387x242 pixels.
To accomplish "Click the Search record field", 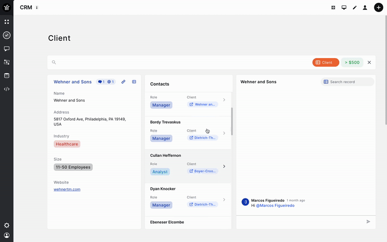I will [x=347, y=82].
